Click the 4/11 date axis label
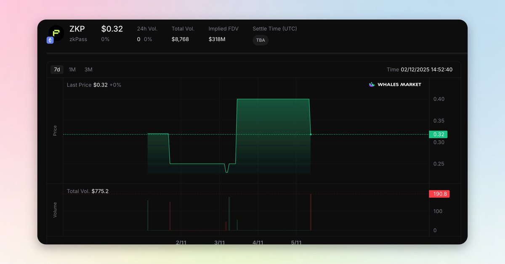The height and width of the screenshot is (264, 505). click(258, 243)
